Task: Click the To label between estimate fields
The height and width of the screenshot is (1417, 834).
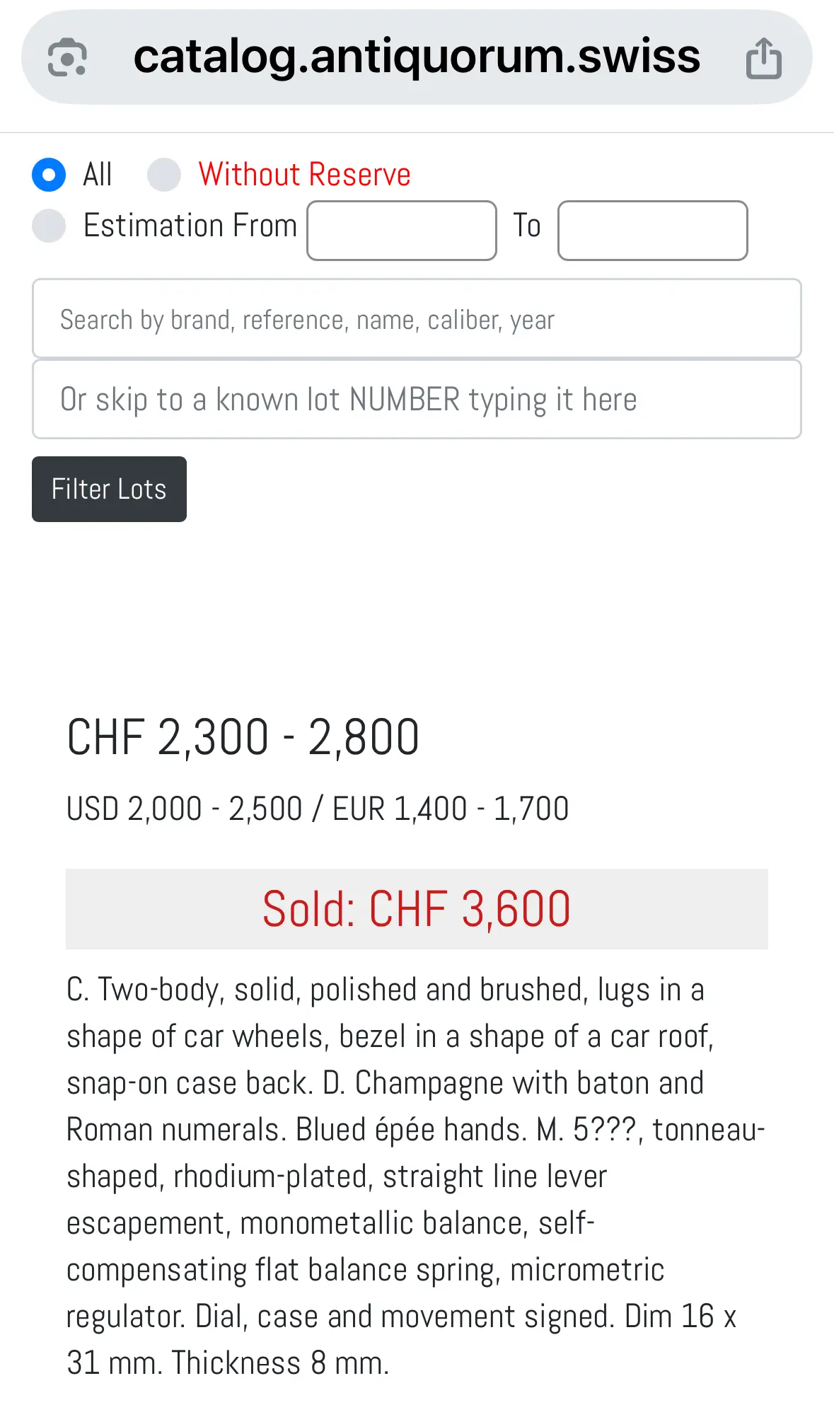Action: 526,226
